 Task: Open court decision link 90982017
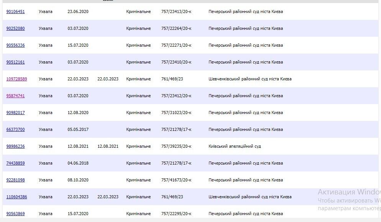[15, 113]
